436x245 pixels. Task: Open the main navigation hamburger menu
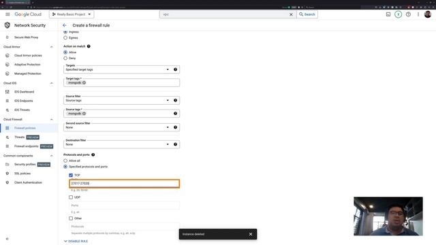click(x=7, y=14)
